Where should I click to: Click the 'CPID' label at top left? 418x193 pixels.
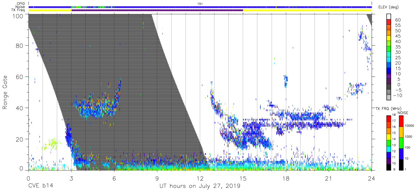(21, 4)
